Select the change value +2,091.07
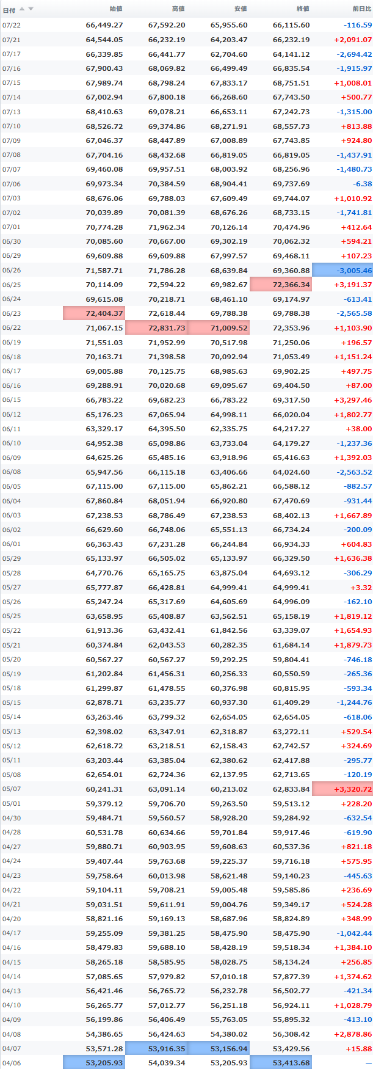 (353, 40)
